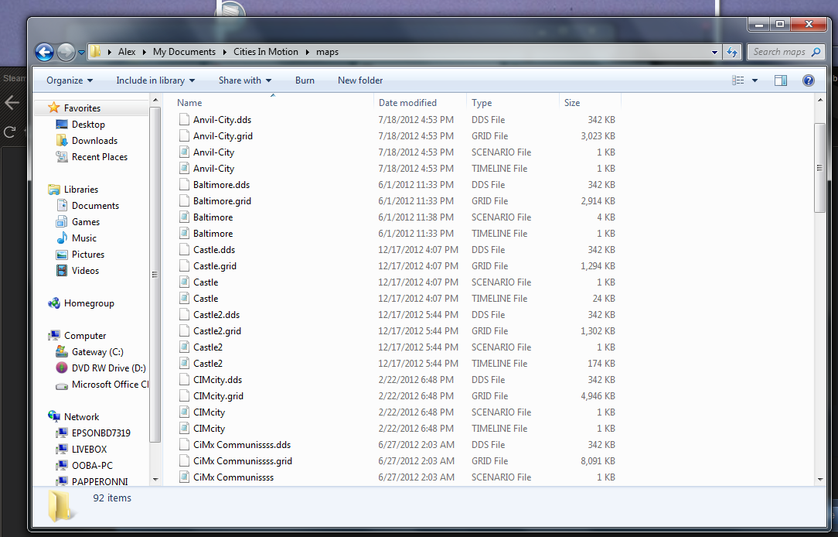Select Network in navigation pane
This screenshot has height=537, width=838.
pyautogui.click(x=73, y=416)
